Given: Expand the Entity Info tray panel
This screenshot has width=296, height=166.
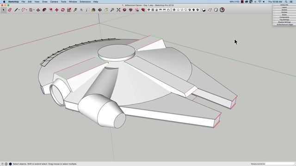Looking at the screenshot, I should pos(284,5).
